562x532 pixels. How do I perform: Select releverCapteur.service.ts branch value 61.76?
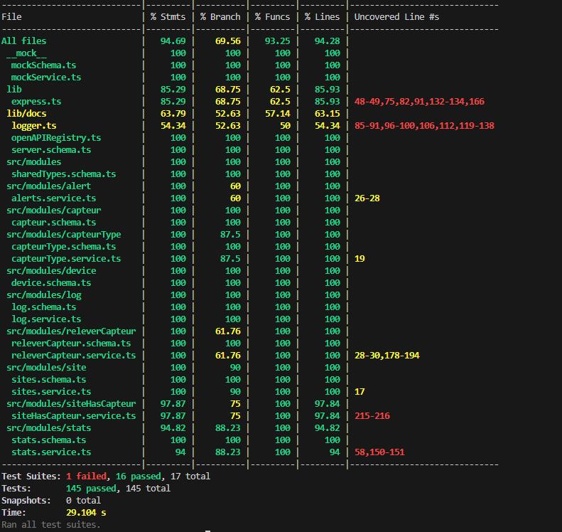click(228, 356)
